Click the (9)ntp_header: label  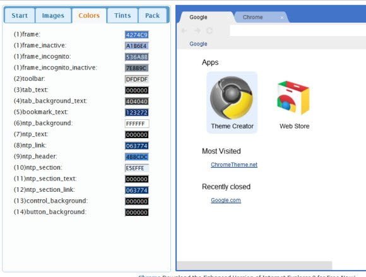pyautogui.click(x=35, y=156)
